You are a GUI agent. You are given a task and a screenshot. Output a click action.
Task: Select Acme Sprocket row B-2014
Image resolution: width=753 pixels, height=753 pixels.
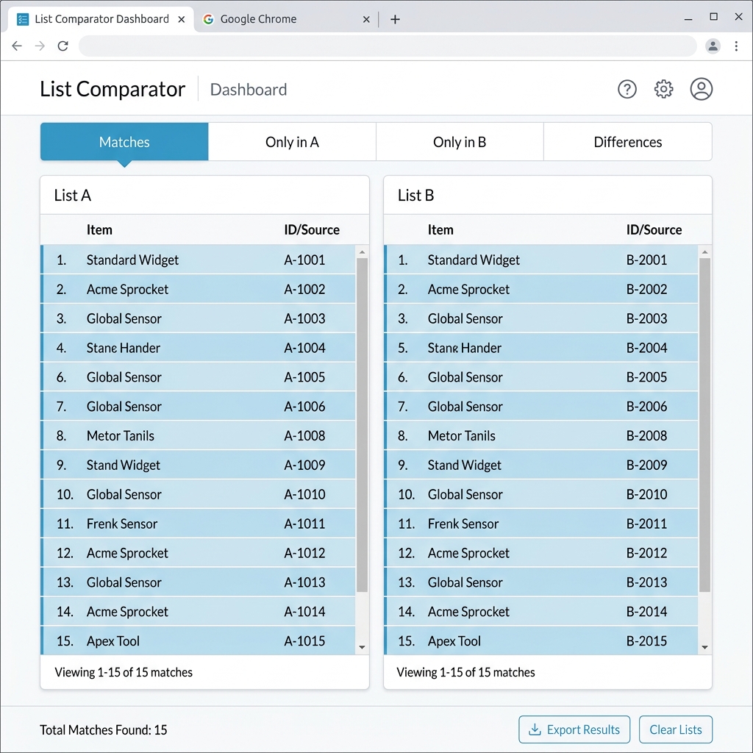pos(540,611)
